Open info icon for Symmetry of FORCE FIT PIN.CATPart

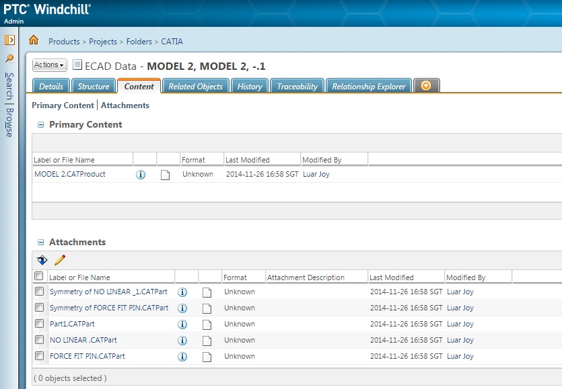tap(182, 308)
